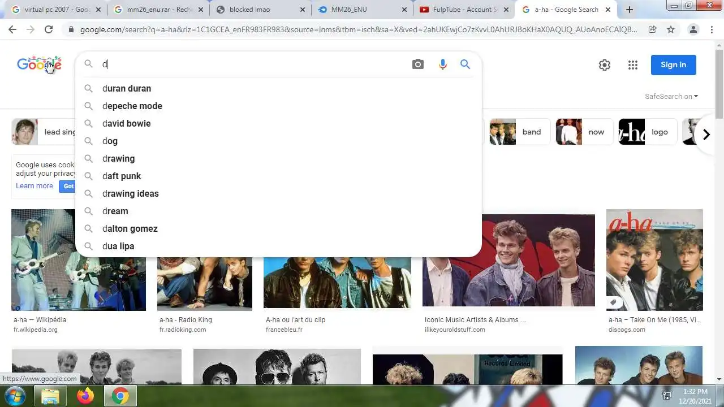Viewport: 724px width, 407px height.
Task: Open Google quick settings gear
Action: coord(605,65)
